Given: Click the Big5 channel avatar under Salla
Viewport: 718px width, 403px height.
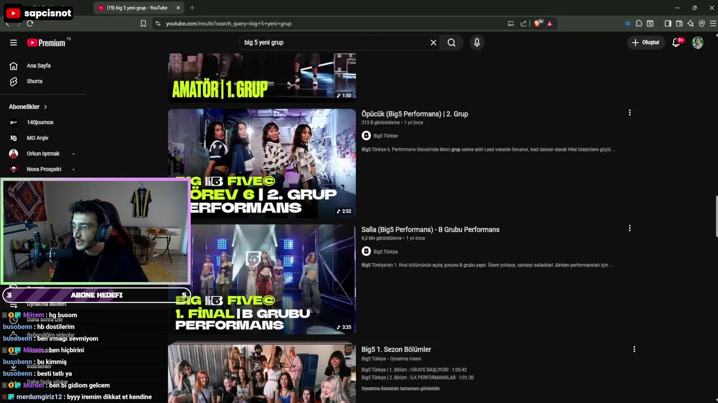Looking at the screenshot, I should point(366,251).
